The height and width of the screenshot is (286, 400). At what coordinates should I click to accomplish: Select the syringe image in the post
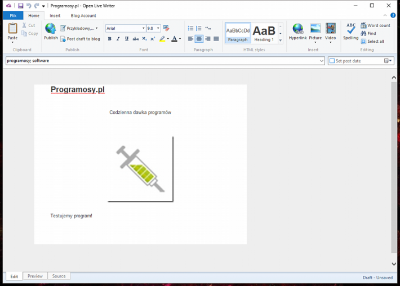[140, 169]
